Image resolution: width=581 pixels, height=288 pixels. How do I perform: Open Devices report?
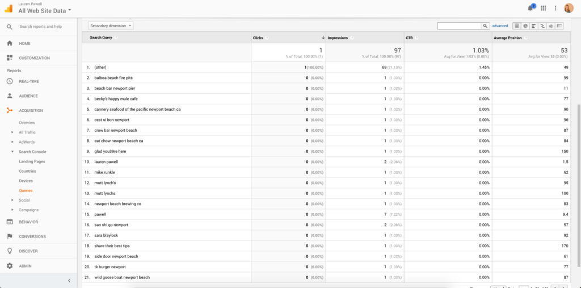26,181
